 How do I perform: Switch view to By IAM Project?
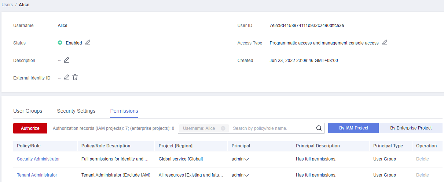tap(353, 128)
